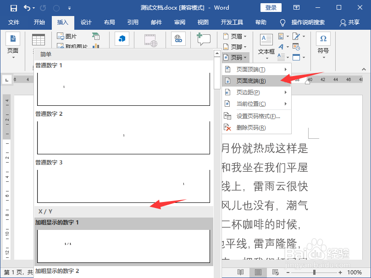Switch to the 审阅 tab
Viewport: 371px width, 278px height.
pos(180,22)
